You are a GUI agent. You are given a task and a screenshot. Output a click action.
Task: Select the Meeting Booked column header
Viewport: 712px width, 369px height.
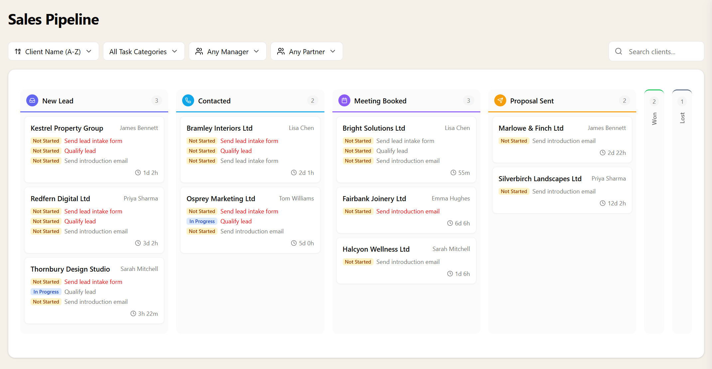point(406,101)
